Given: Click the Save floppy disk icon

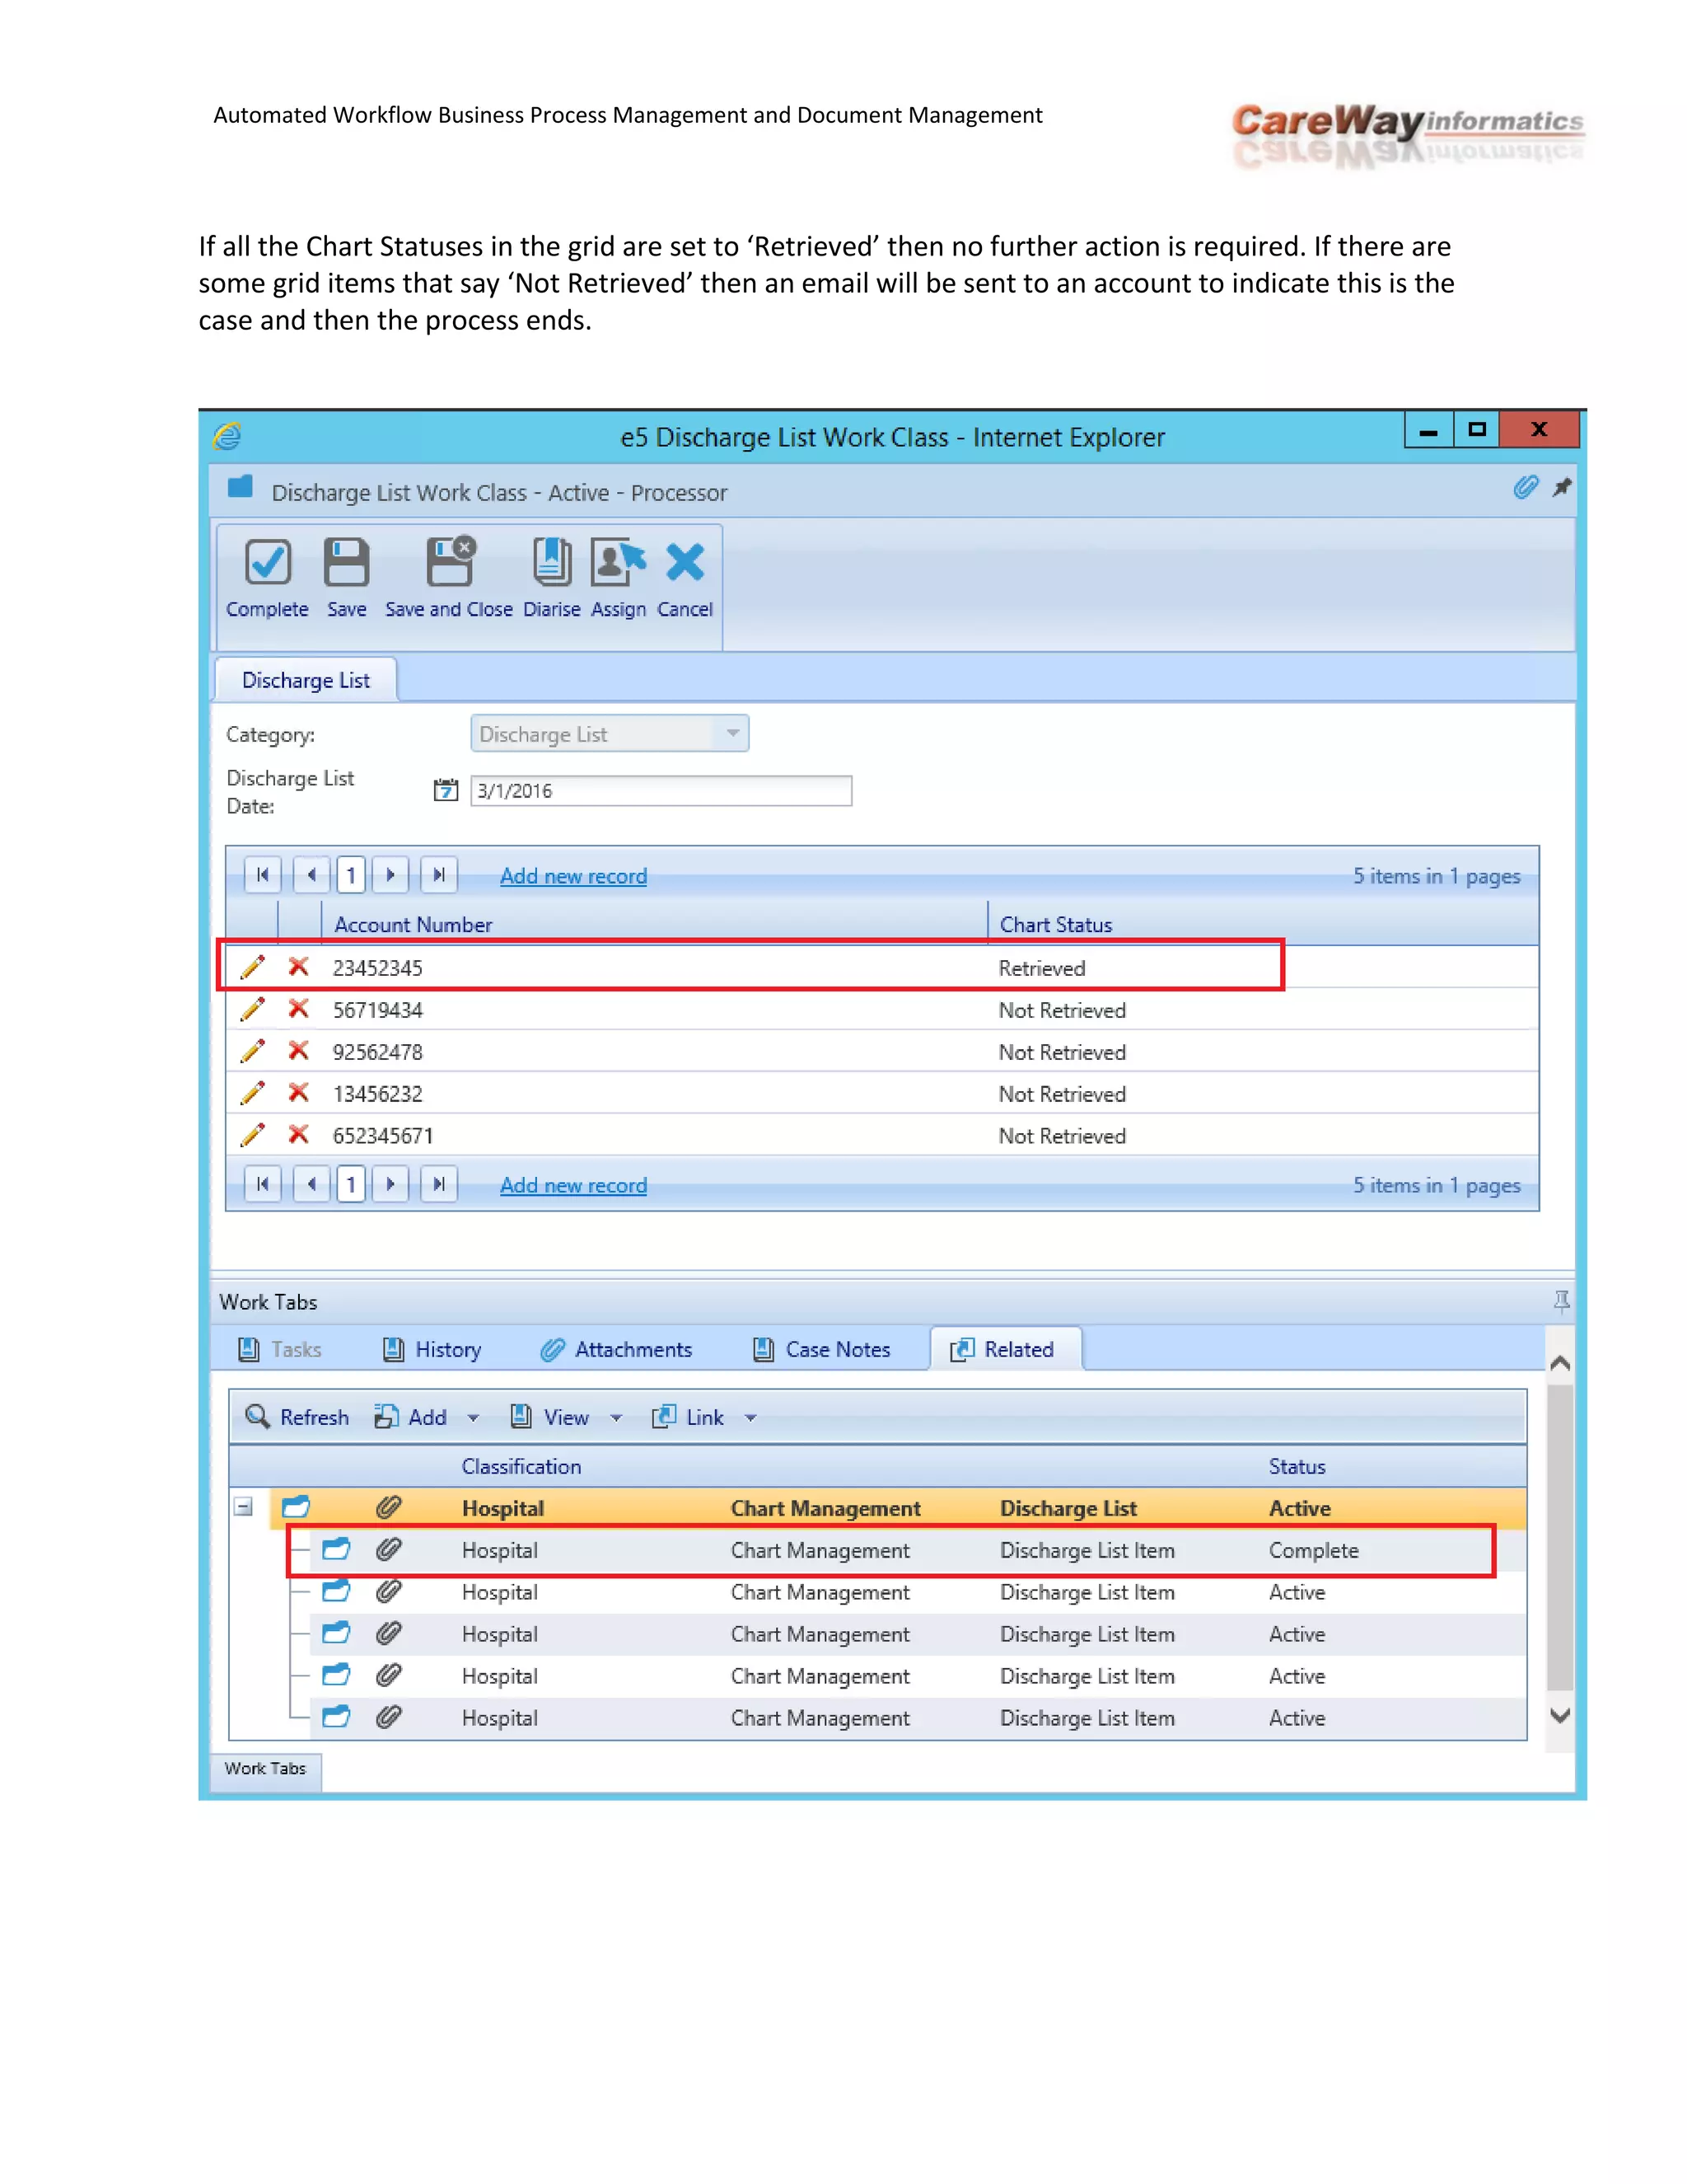Looking at the screenshot, I should click(x=346, y=562).
